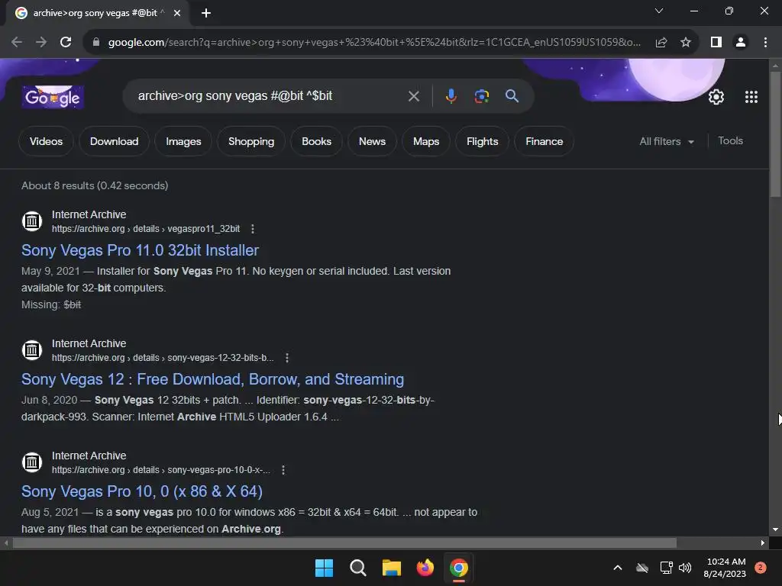Open Chrome three-dot menu

[765, 43]
